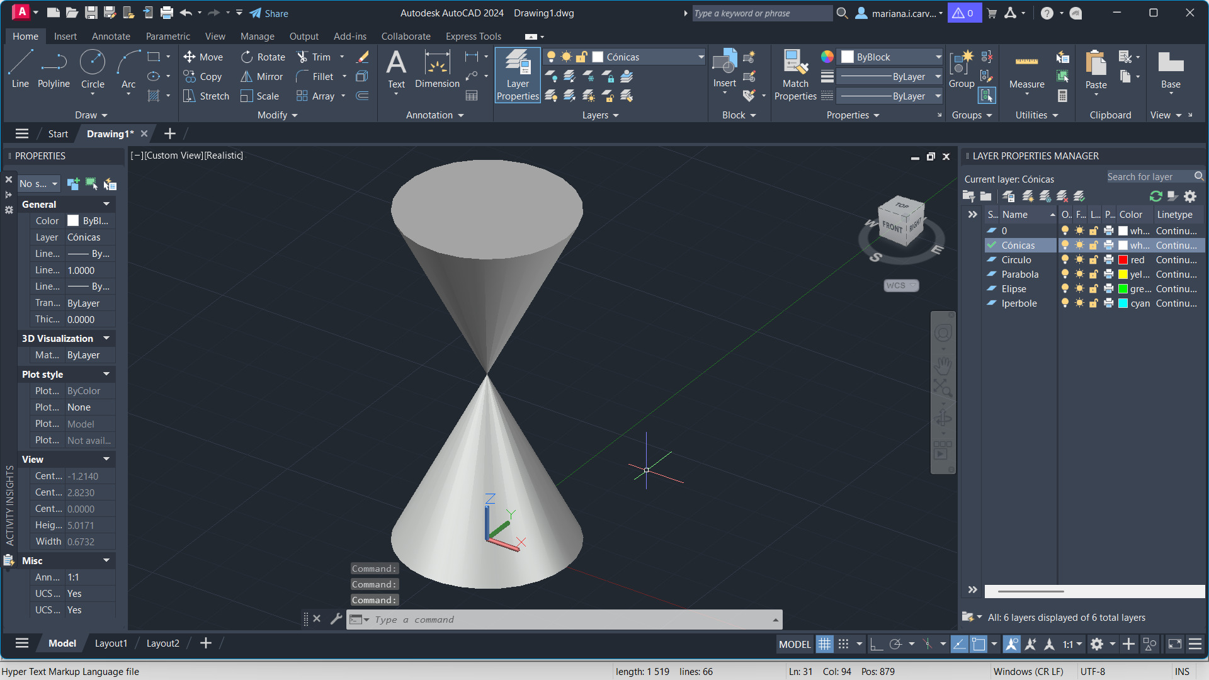
Task: Toggle lock for the Parabola layer
Action: [x=1094, y=274]
